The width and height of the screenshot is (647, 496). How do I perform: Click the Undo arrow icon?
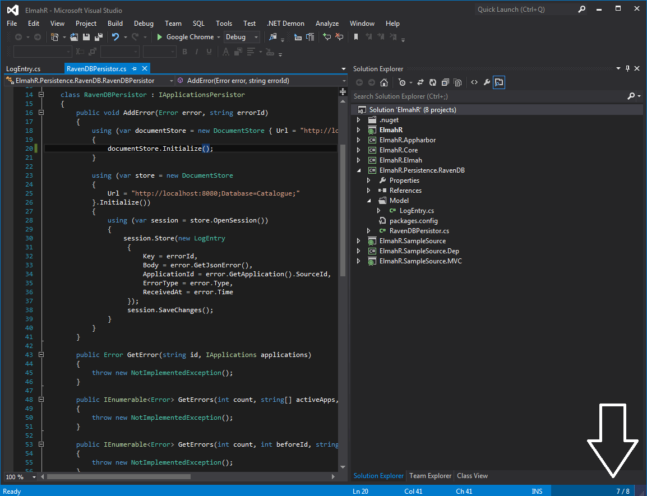(115, 37)
